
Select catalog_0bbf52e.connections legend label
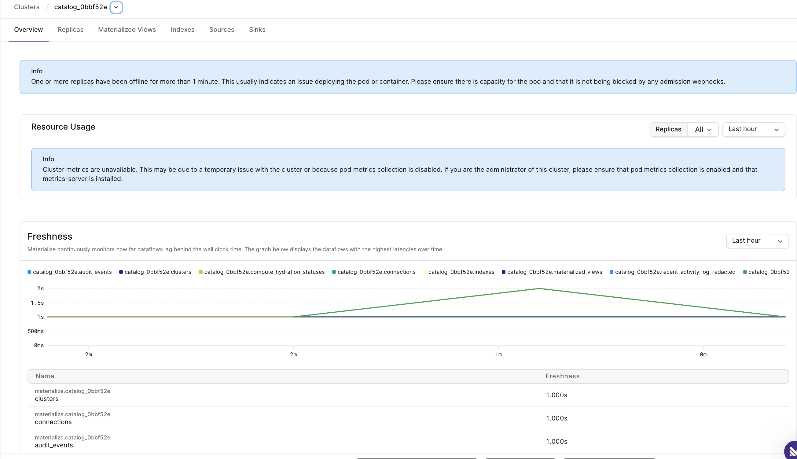coord(376,272)
